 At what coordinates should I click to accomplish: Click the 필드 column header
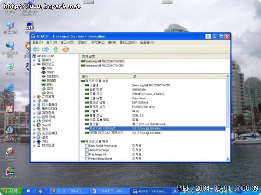point(105,76)
